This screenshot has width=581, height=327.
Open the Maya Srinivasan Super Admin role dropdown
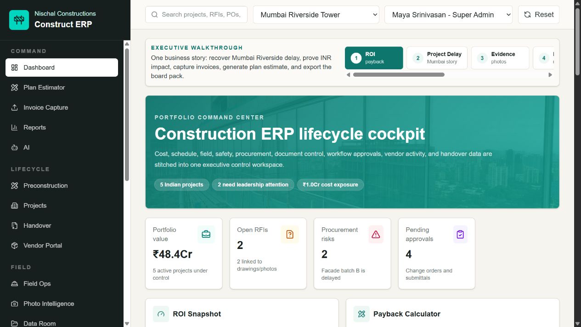click(449, 15)
